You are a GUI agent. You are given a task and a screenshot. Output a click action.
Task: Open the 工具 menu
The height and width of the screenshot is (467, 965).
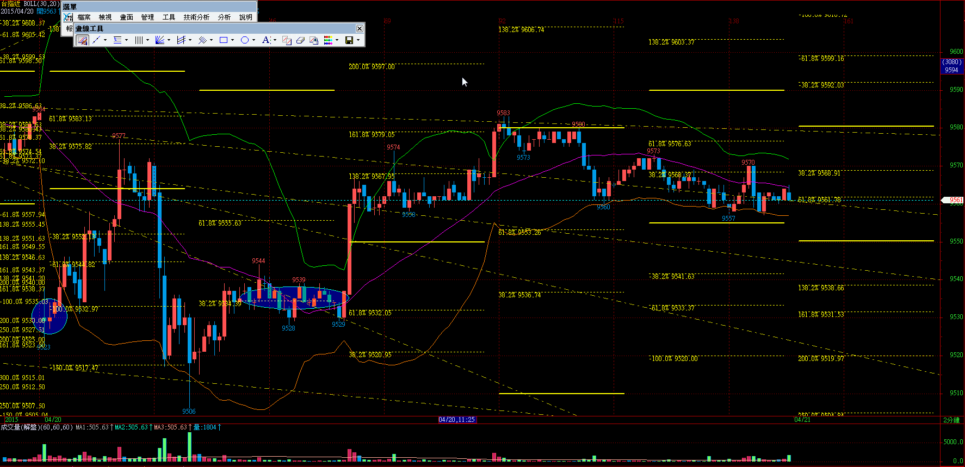coord(169,17)
